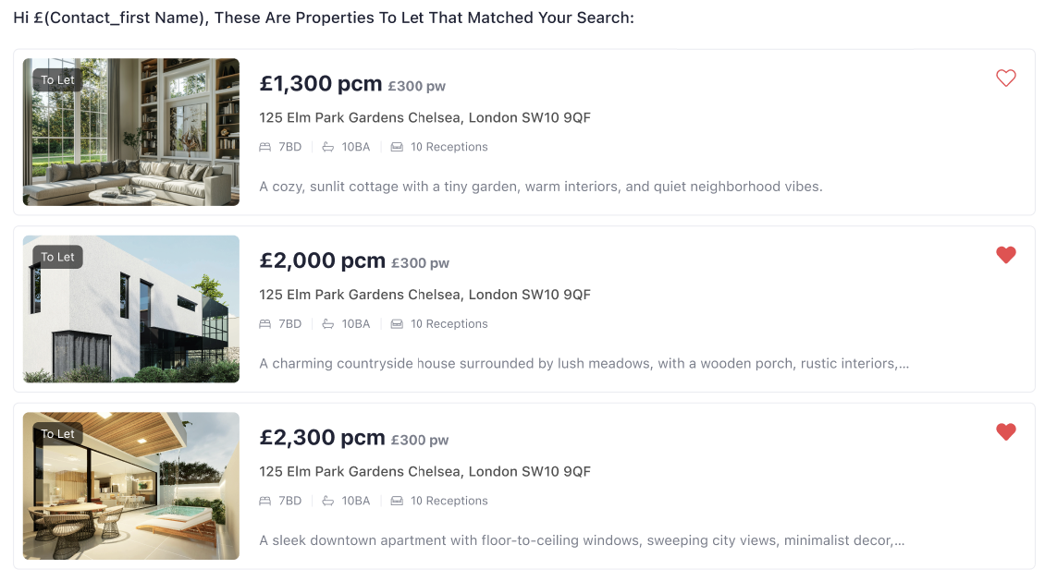Click bed icon on £2,300 listing
The image size is (1045, 581).
tap(265, 501)
